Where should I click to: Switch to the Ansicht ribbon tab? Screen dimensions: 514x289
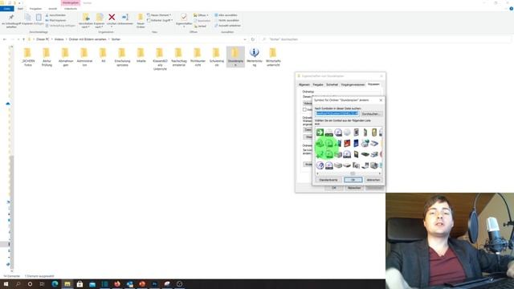(52, 9)
